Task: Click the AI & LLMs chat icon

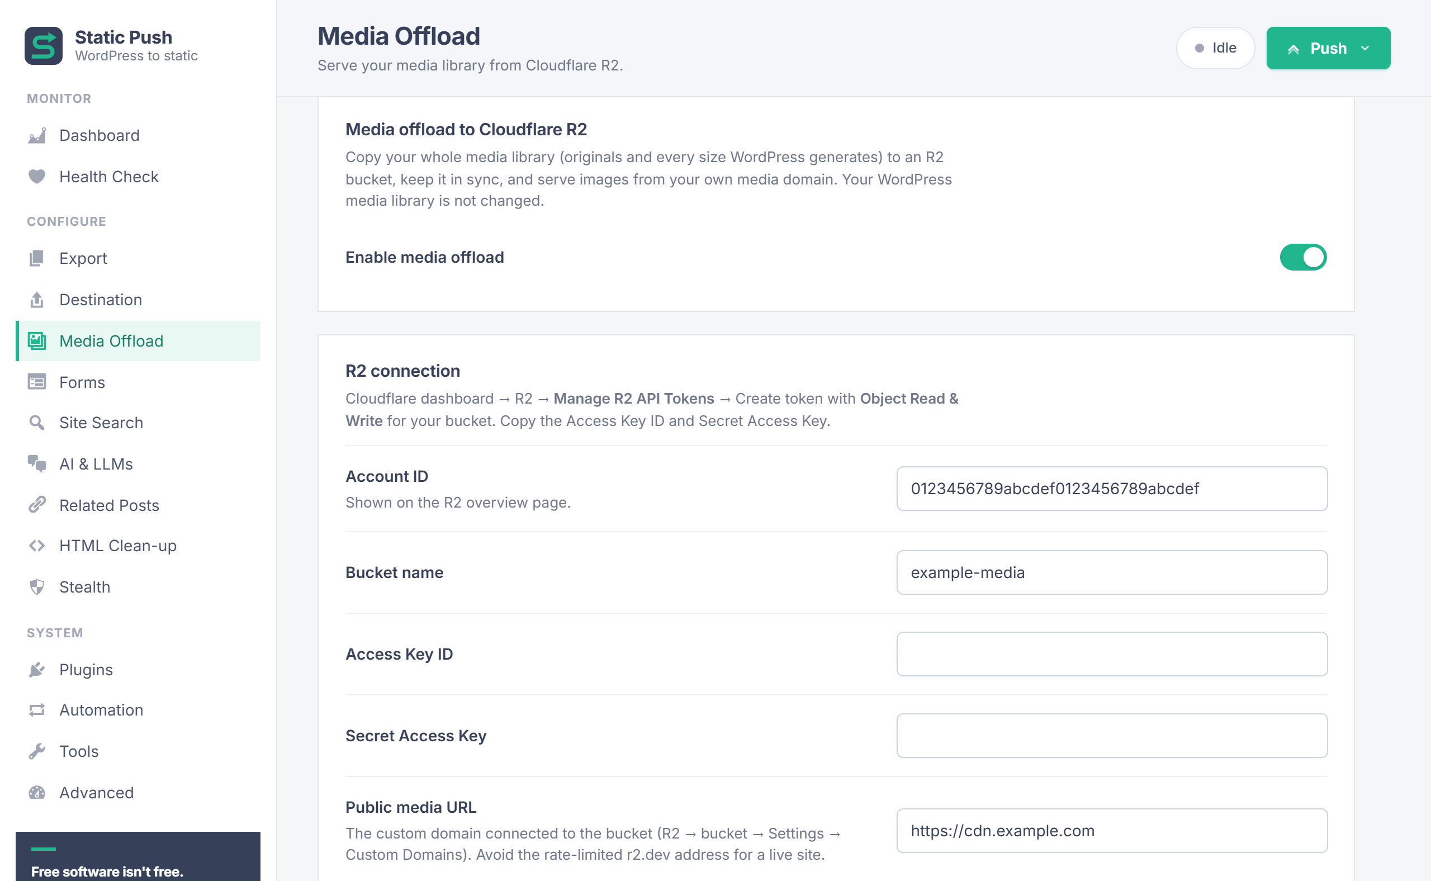Action: pyautogui.click(x=37, y=464)
